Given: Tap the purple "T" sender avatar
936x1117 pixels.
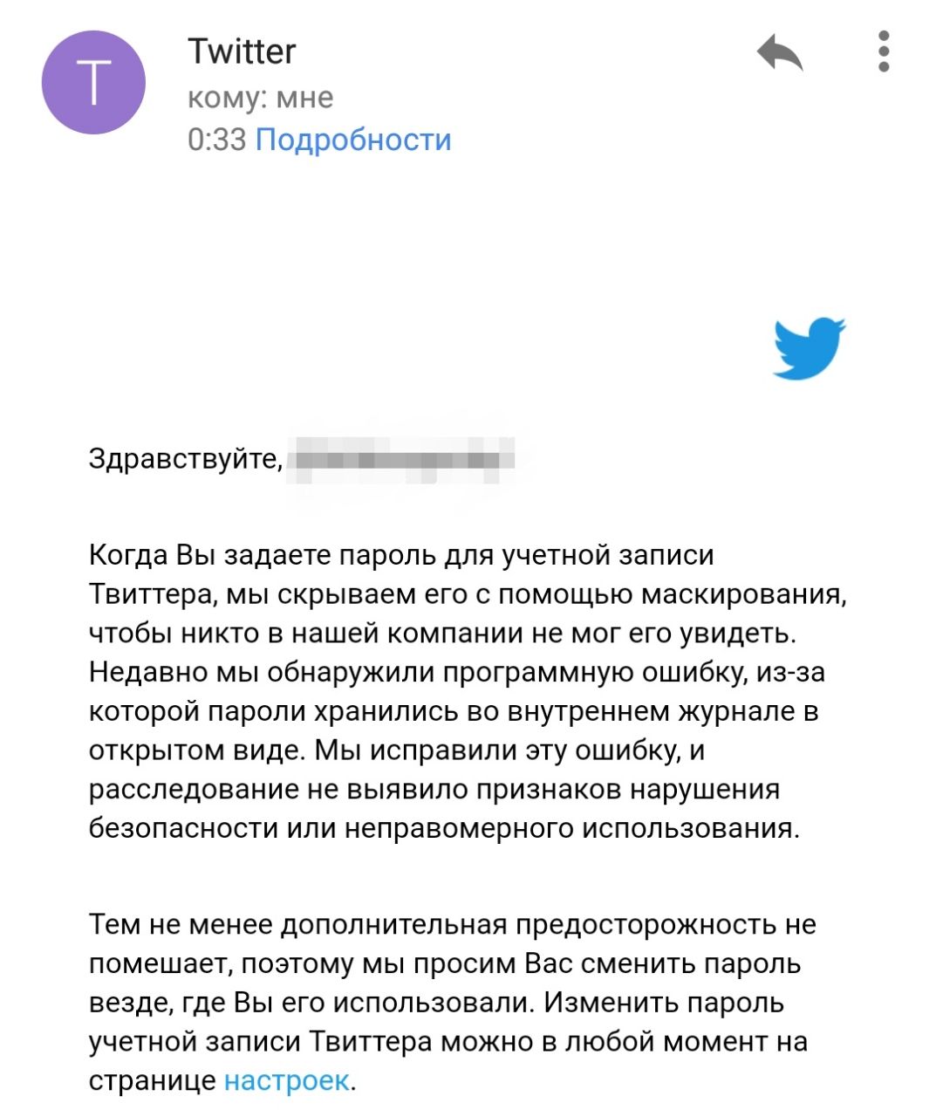Looking at the screenshot, I should [x=93, y=82].
